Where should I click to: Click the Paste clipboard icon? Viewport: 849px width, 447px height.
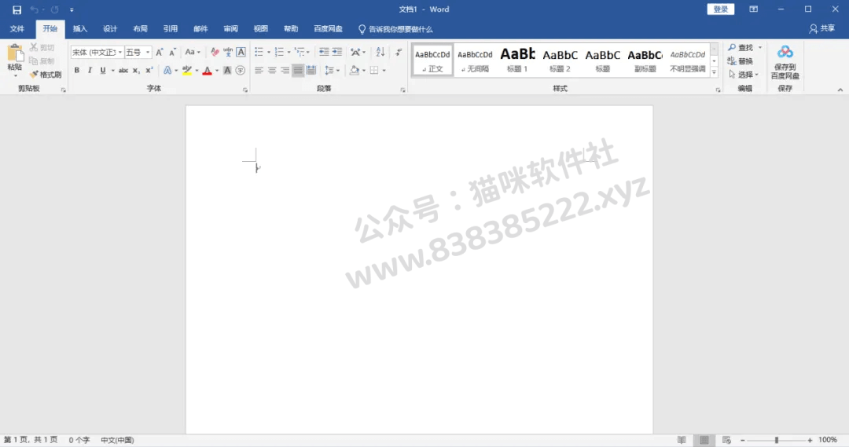click(15, 53)
